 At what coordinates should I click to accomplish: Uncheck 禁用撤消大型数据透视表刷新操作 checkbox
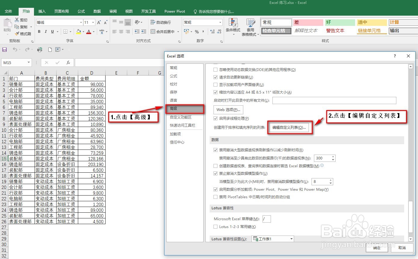[x=215, y=150]
